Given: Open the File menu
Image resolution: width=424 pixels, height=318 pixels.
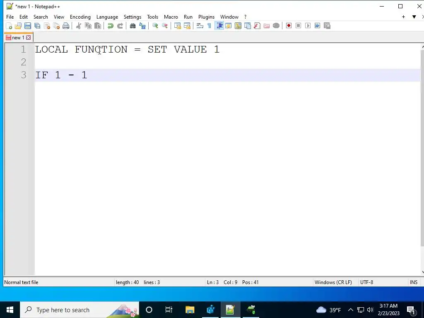Looking at the screenshot, I should 10,17.
